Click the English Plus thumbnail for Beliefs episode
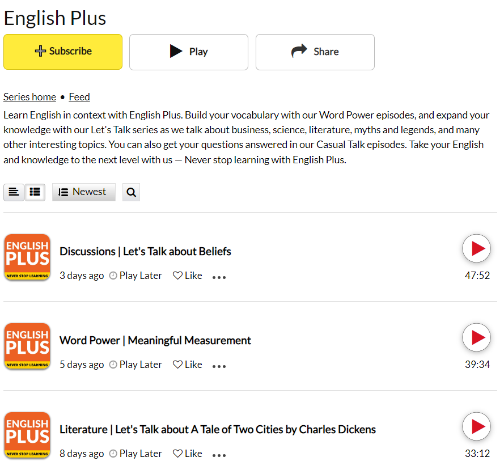 point(27,257)
